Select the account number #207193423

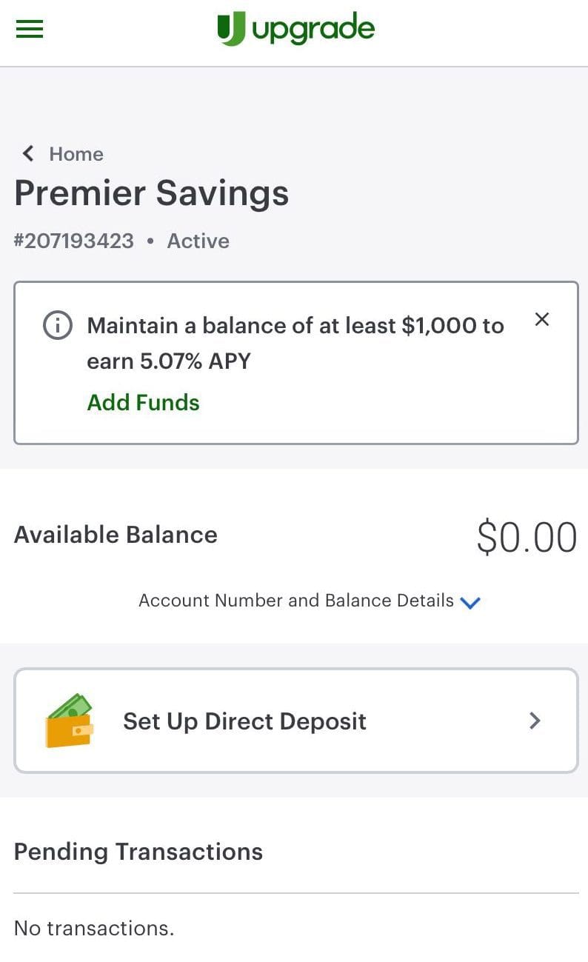tap(73, 241)
